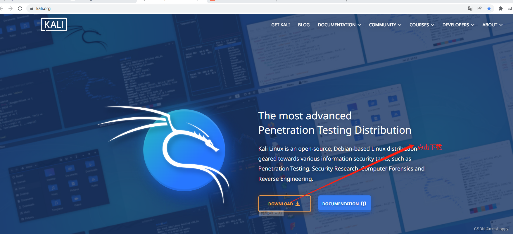Click the orange DOWNLOAD button

(x=284, y=204)
